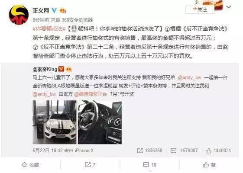This screenshot has width=243, height=173.
Task: Click the membership badge beside 正义网
Action: point(63,10)
